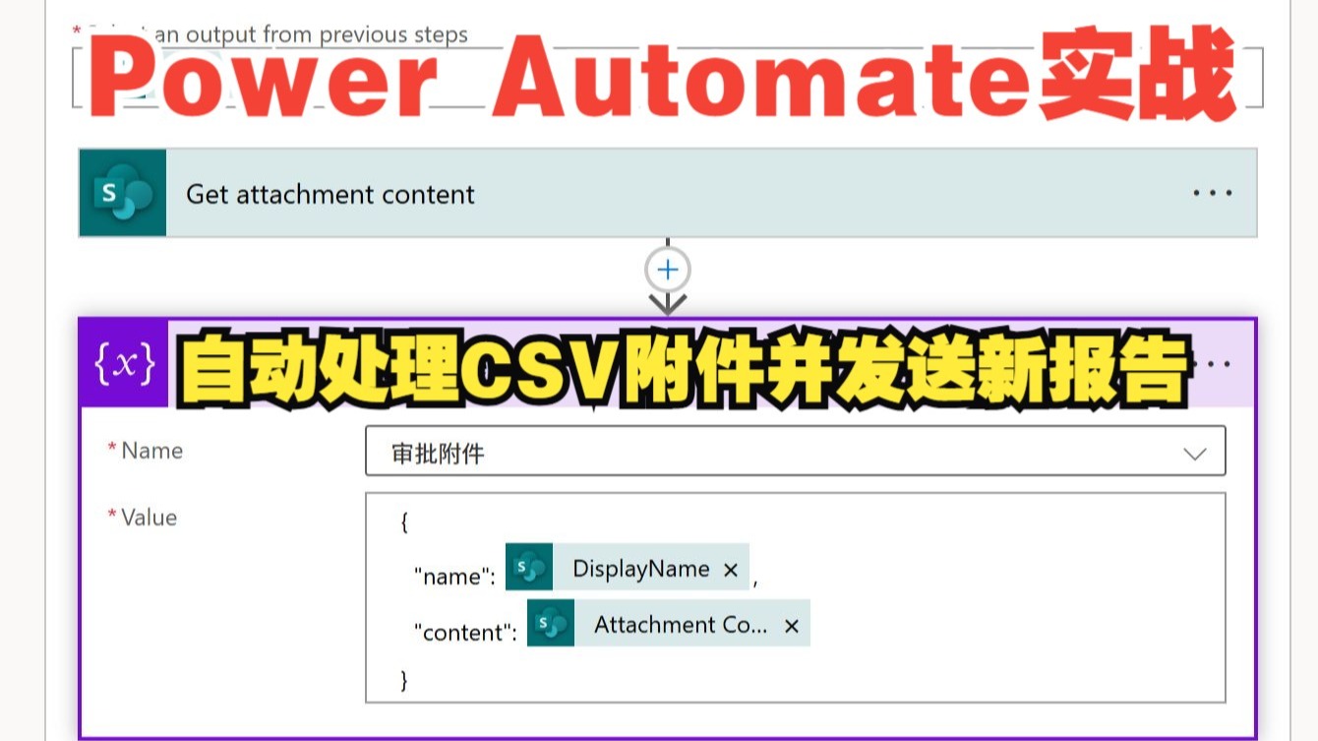Remove the DisplayName token via its × icon
The height and width of the screenshot is (741, 1318).
730,568
